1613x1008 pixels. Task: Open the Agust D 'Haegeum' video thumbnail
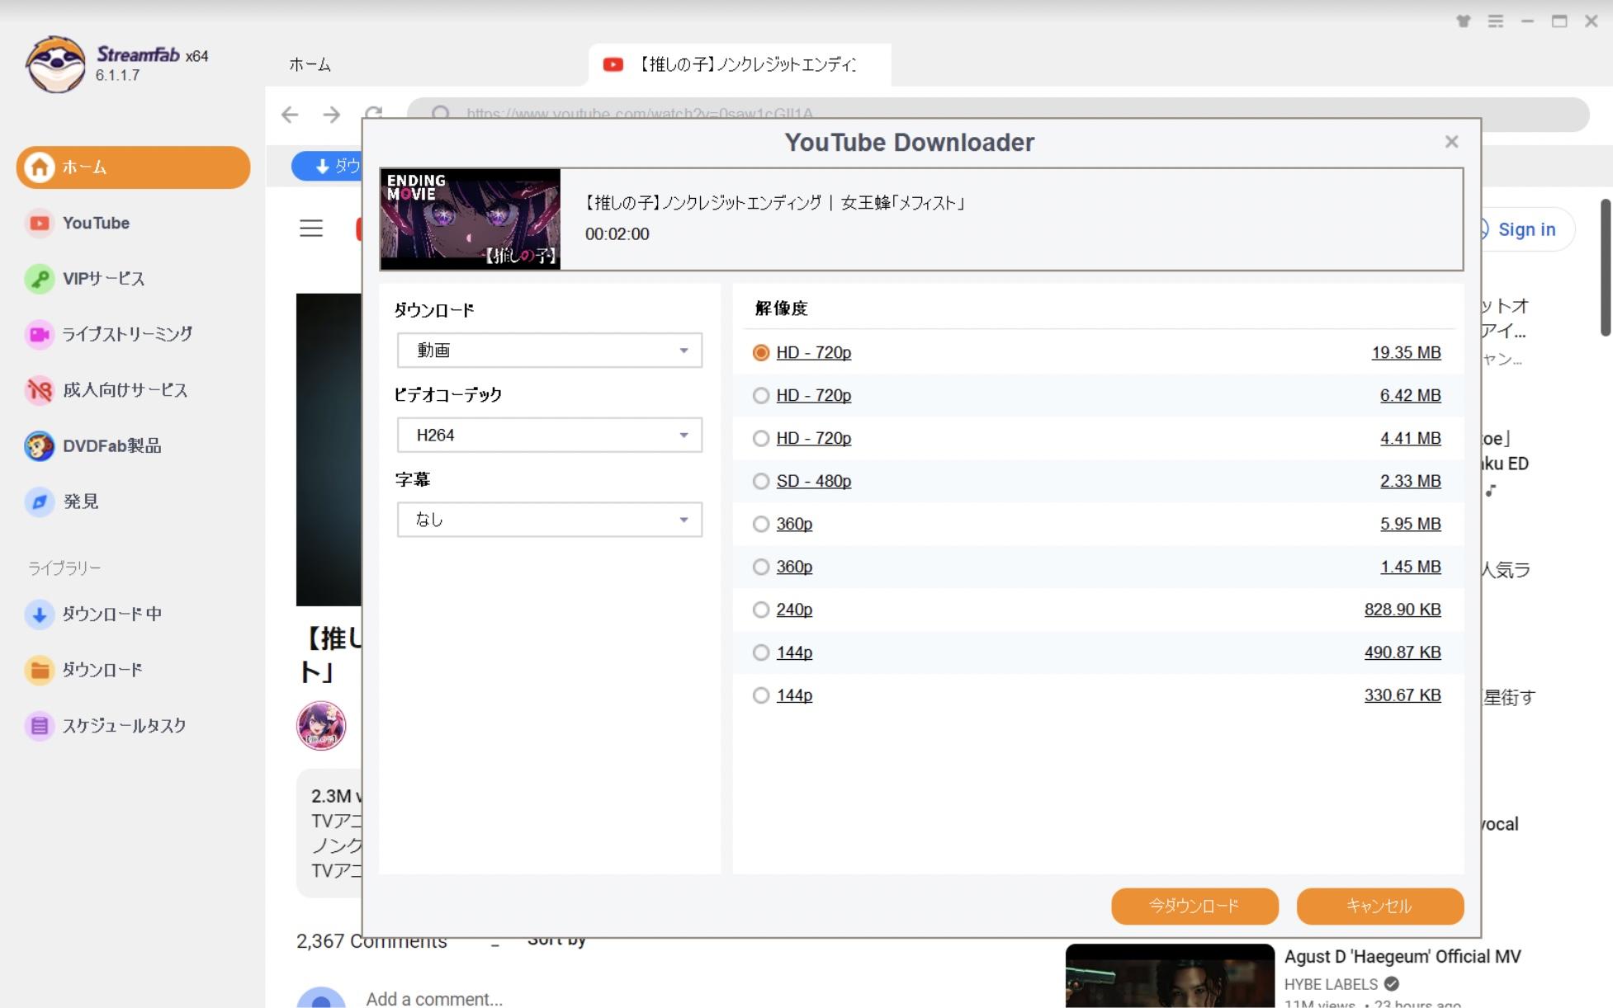click(1170, 976)
